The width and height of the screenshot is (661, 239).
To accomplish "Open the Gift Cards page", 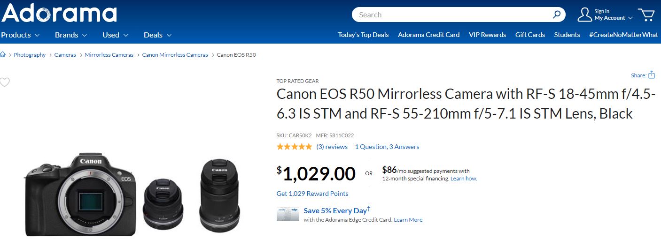I will (530, 35).
